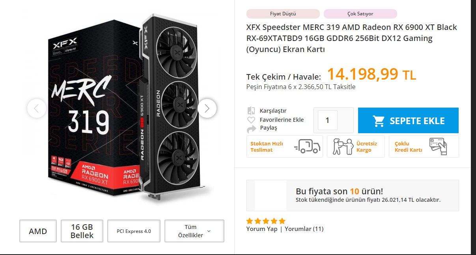The width and height of the screenshot is (476, 255).
Task: Click the credit card hand icon
Action: click(x=438, y=146)
